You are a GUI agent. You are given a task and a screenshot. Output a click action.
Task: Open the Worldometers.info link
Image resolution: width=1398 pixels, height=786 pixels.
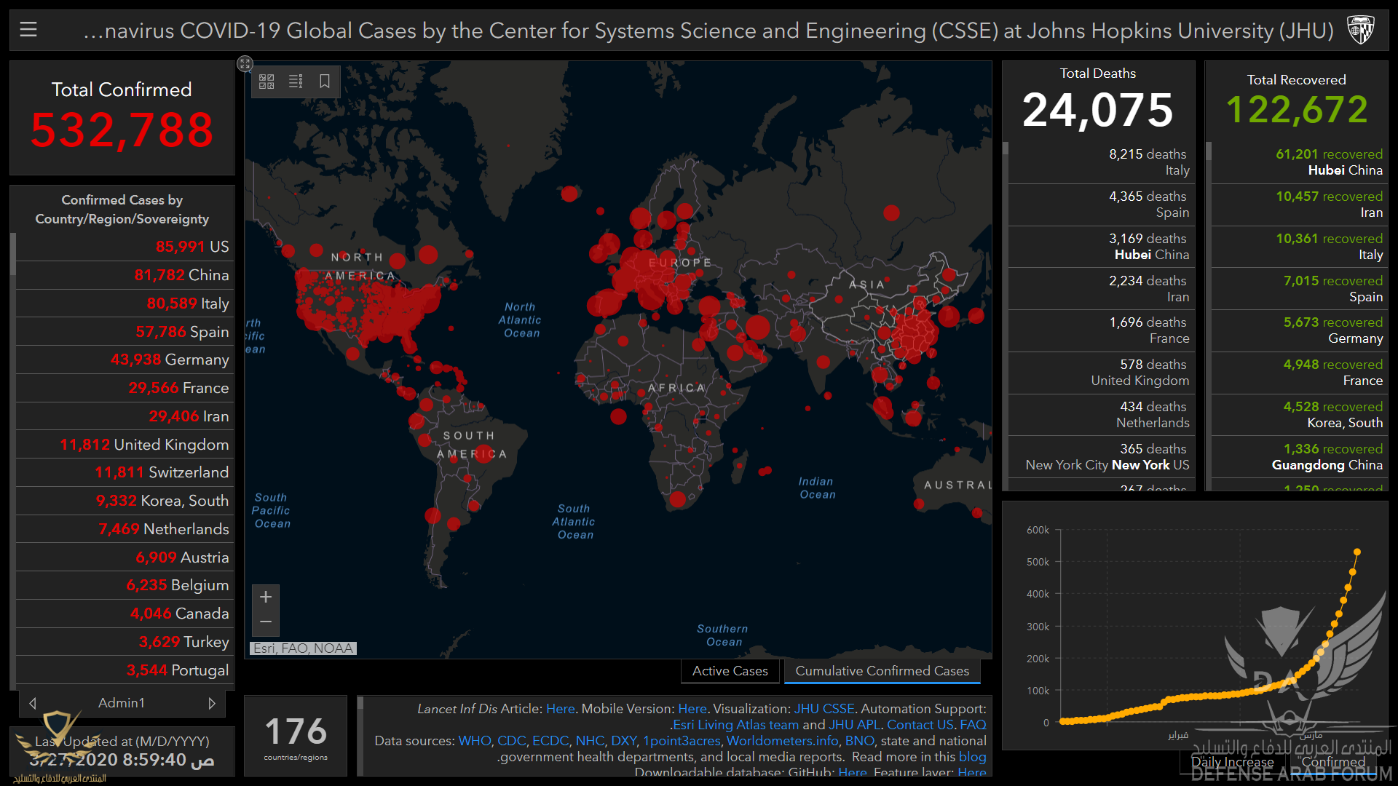782,741
